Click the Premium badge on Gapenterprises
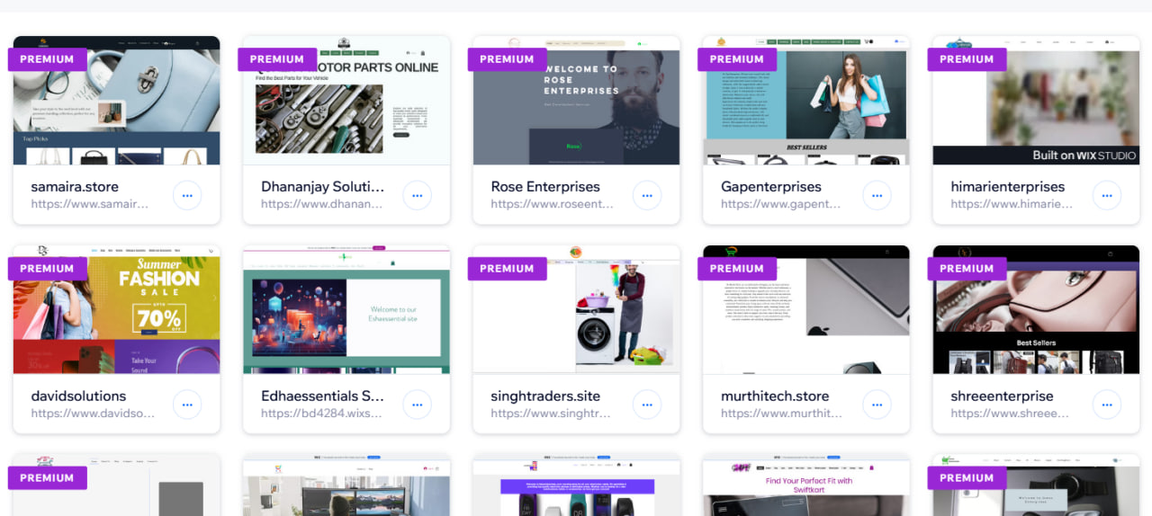This screenshot has width=1152, height=516. [737, 59]
